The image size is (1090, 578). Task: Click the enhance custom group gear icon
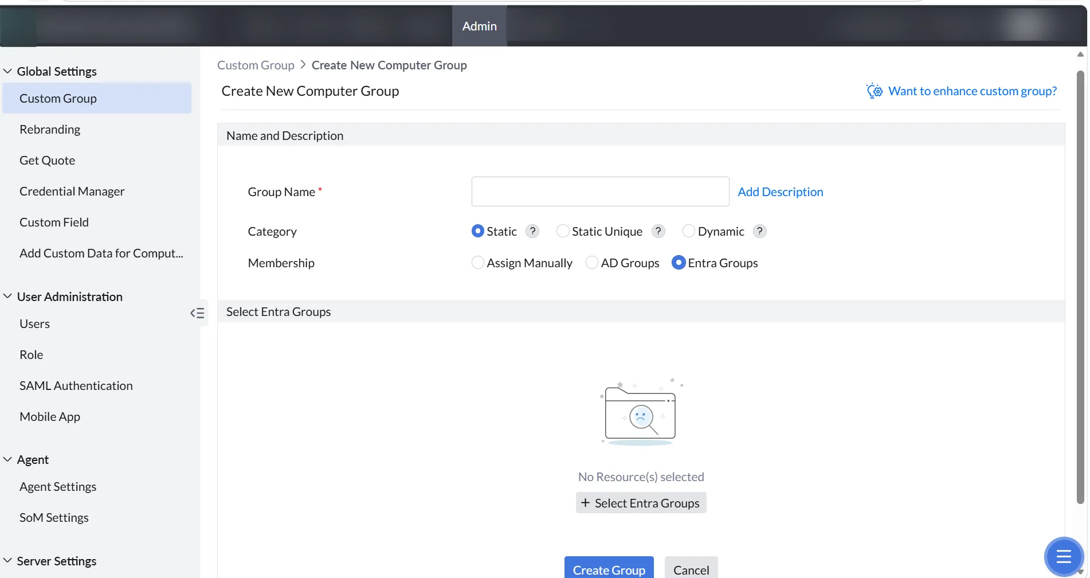875,91
